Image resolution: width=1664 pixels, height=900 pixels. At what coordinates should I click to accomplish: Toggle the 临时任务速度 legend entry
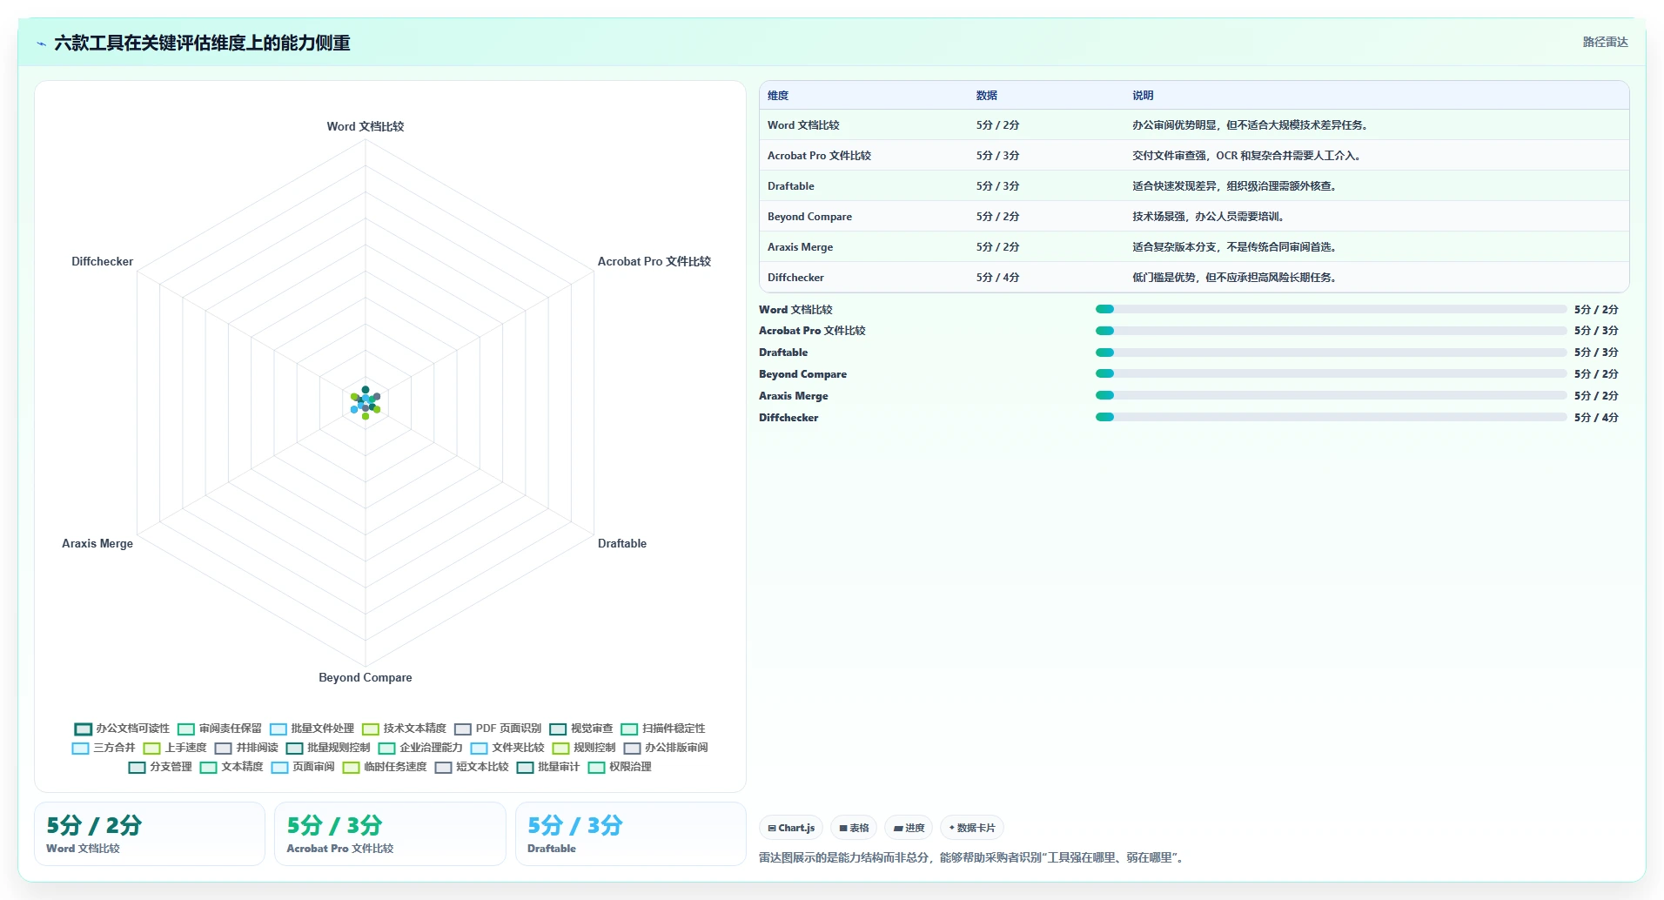385,767
